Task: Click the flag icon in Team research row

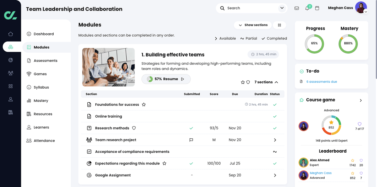Action: point(191,140)
